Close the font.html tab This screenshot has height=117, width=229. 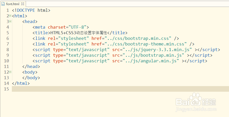tap(22, 4)
